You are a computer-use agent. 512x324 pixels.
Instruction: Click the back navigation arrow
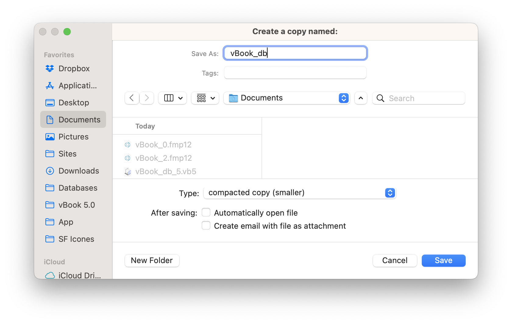point(132,98)
